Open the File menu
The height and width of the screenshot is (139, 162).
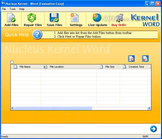4,9
